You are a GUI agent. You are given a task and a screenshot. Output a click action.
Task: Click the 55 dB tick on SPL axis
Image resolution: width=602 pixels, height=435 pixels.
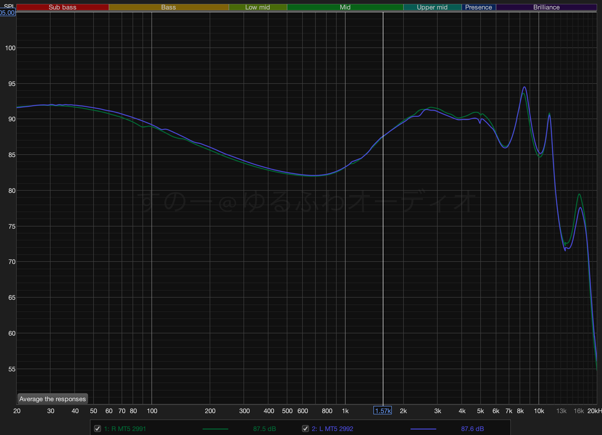click(x=12, y=369)
